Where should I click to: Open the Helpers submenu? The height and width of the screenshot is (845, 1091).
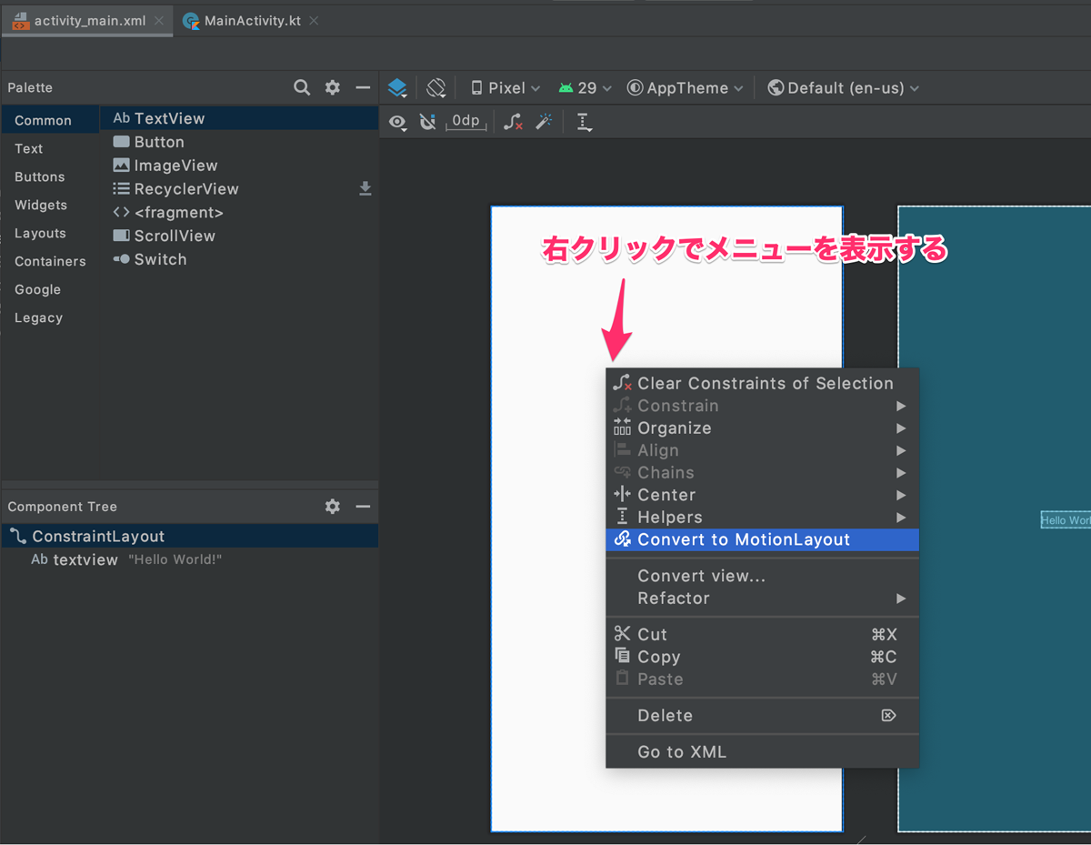(763, 517)
